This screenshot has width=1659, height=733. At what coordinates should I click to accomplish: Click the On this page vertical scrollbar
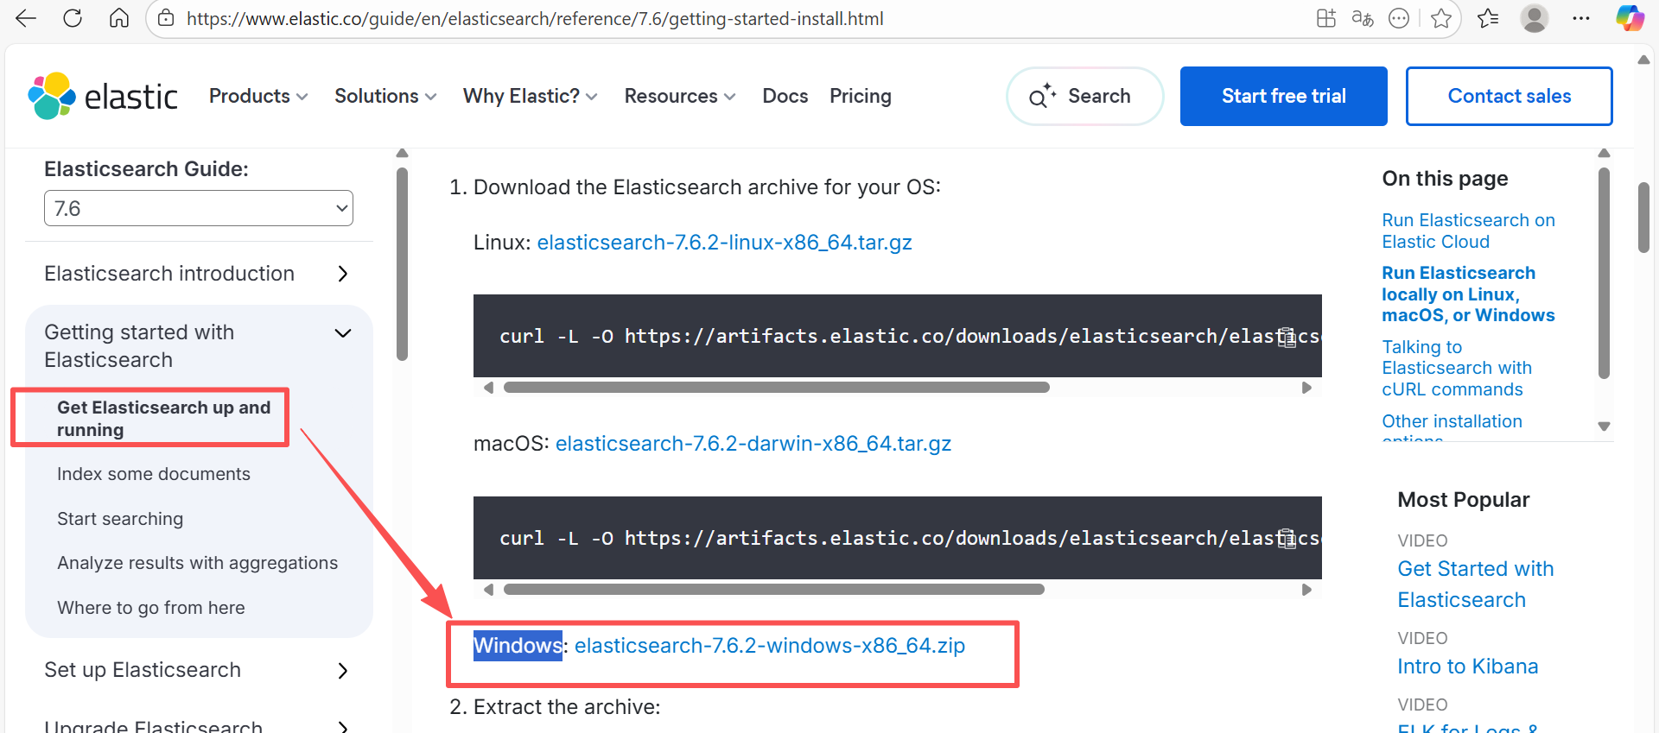coord(1604,273)
